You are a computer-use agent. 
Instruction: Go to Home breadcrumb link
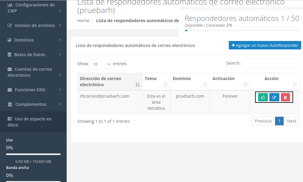coord(83,21)
